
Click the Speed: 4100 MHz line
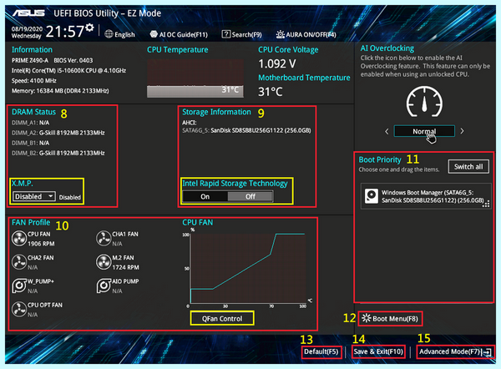coord(34,80)
